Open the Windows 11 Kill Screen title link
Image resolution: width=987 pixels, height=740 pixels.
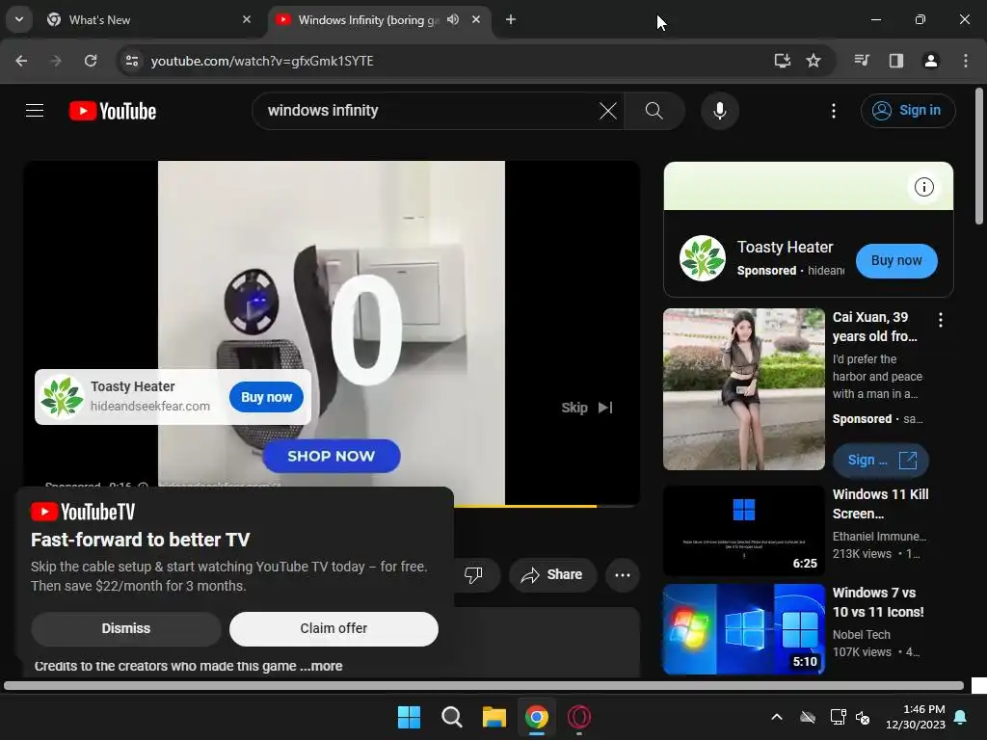point(881,504)
